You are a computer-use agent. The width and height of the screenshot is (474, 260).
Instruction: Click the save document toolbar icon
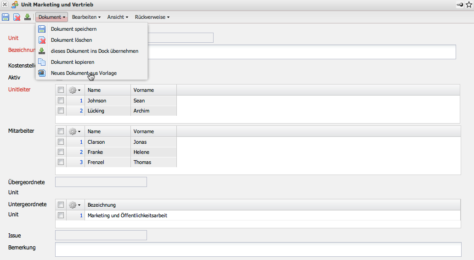(x=6, y=17)
